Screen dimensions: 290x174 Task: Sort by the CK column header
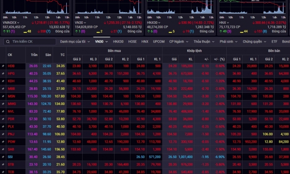10,55
